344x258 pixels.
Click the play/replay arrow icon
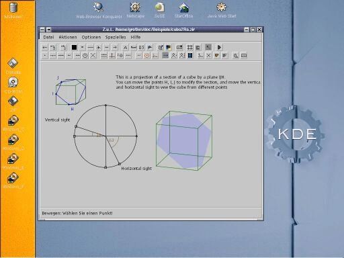point(219,47)
